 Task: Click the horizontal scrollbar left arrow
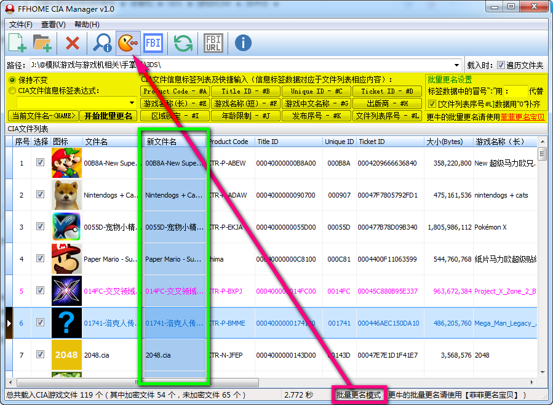point(10,382)
